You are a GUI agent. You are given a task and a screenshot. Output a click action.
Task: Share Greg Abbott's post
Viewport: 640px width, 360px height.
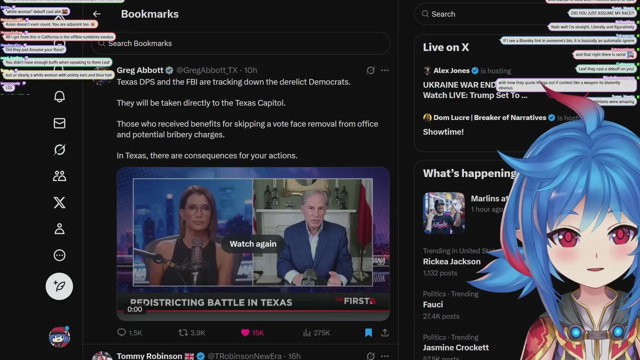pyautogui.click(x=385, y=332)
